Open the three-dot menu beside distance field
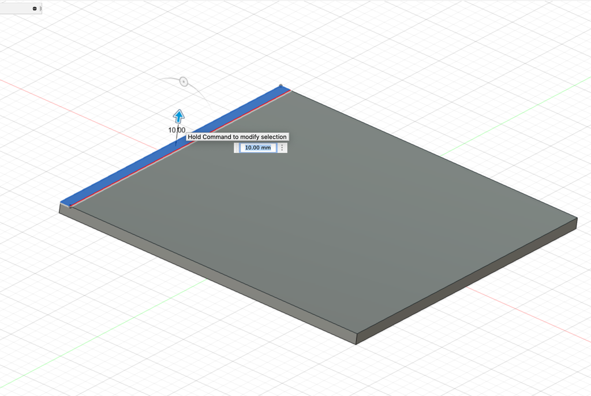This screenshot has height=396, width=591. [x=282, y=147]
